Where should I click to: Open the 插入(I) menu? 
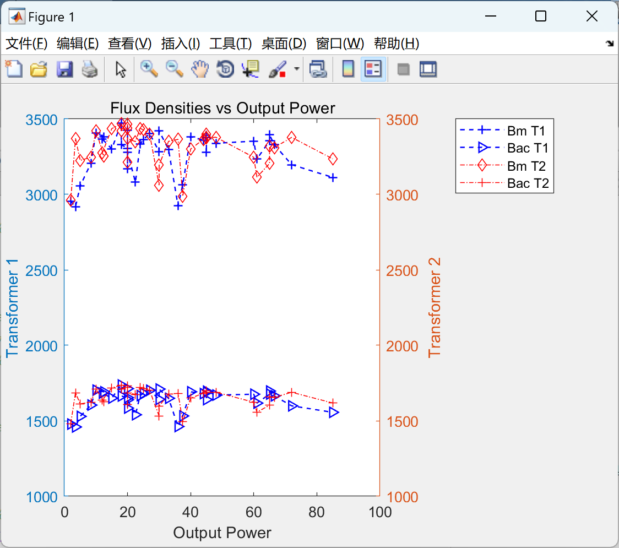tap(181, 44)
